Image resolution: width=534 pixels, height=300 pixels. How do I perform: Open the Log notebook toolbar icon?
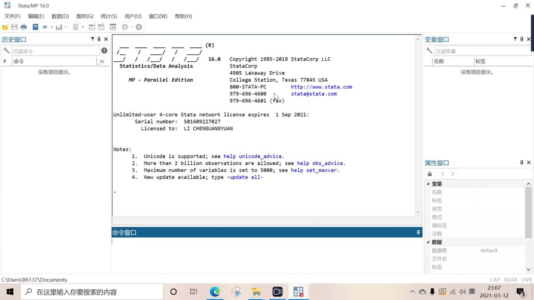click(35, 27)
